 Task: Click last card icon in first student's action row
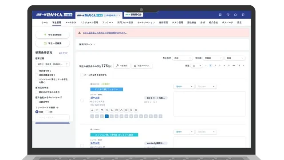click(x=136, y=110)
